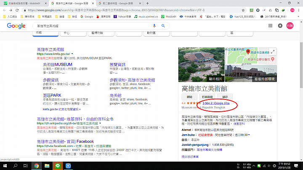
Task: Go forward with the browser forward arrow
Action: click(x=11, y=10)
